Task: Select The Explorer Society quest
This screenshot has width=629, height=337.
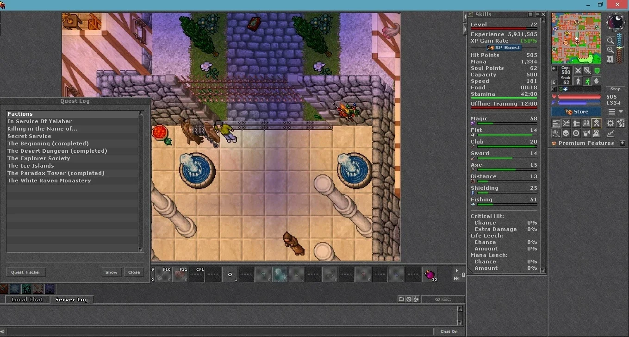Action: click(x=72, y=158)
